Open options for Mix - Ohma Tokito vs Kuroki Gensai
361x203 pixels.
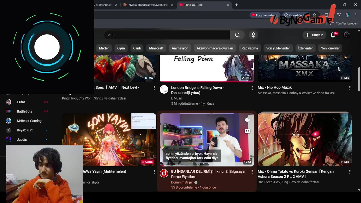[350, 172]
